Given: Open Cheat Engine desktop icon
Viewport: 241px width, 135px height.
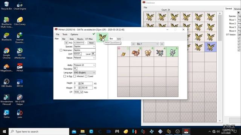Looking at the screenshot, I should tap(20, 6).
